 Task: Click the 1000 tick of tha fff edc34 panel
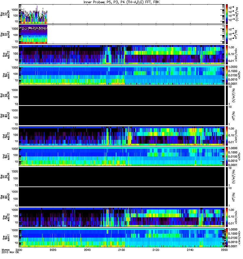[x=15, y=10]
